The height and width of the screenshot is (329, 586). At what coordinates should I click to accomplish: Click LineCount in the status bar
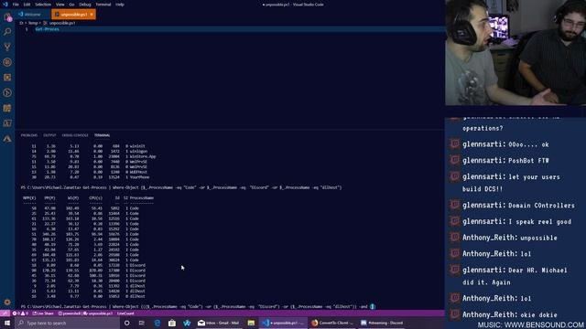point(125,313)
